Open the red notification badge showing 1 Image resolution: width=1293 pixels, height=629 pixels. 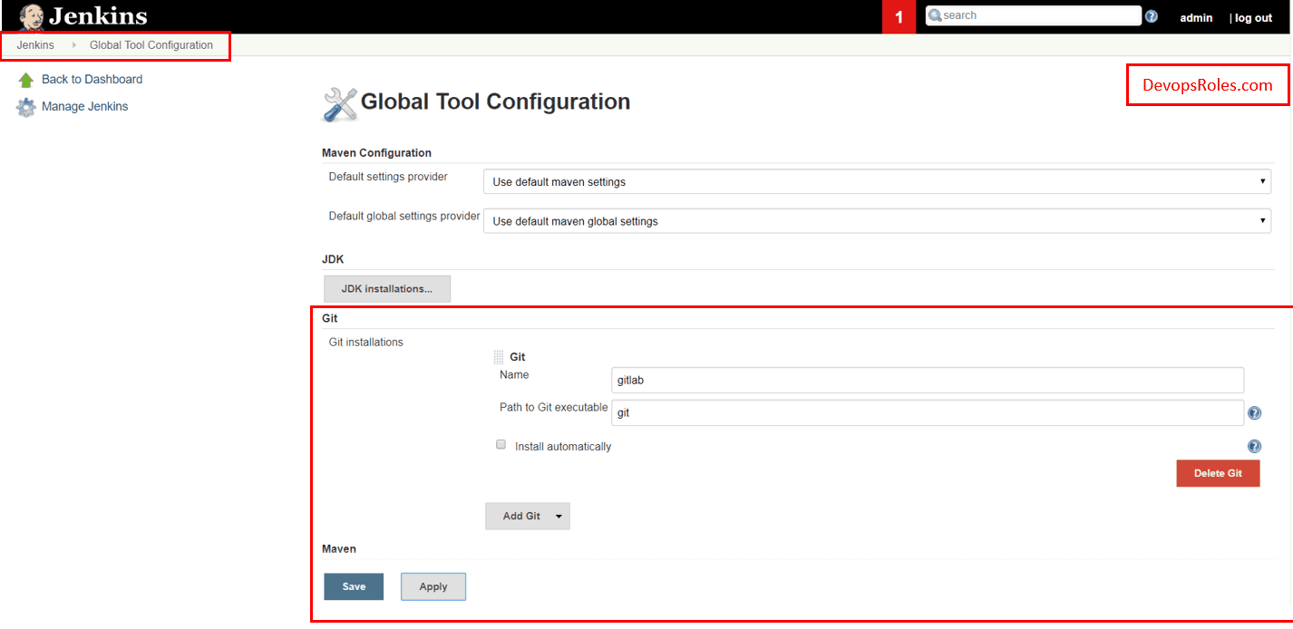tap(899, 16)
